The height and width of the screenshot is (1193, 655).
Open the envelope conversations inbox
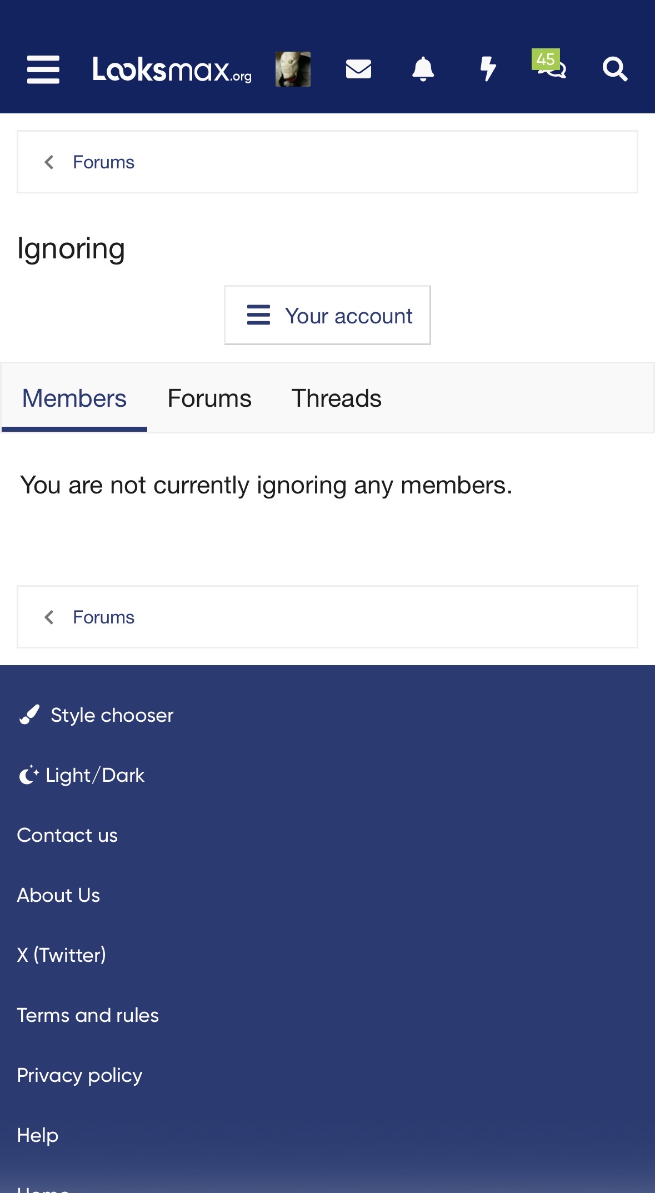[358, 69]
